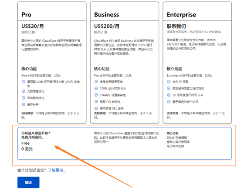Click checkmark icon beside 简易 PCI 合规性
Viewport: 241px width, 193px height.
pos(96,102)
